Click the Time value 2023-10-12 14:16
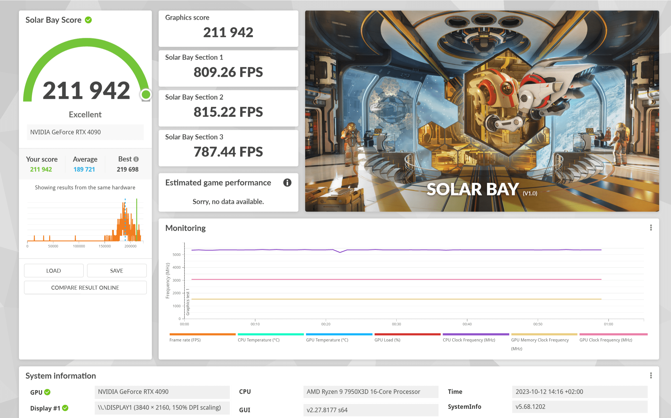Image resolution: width=671 pixels, height=418 pixels. [580, 392]
